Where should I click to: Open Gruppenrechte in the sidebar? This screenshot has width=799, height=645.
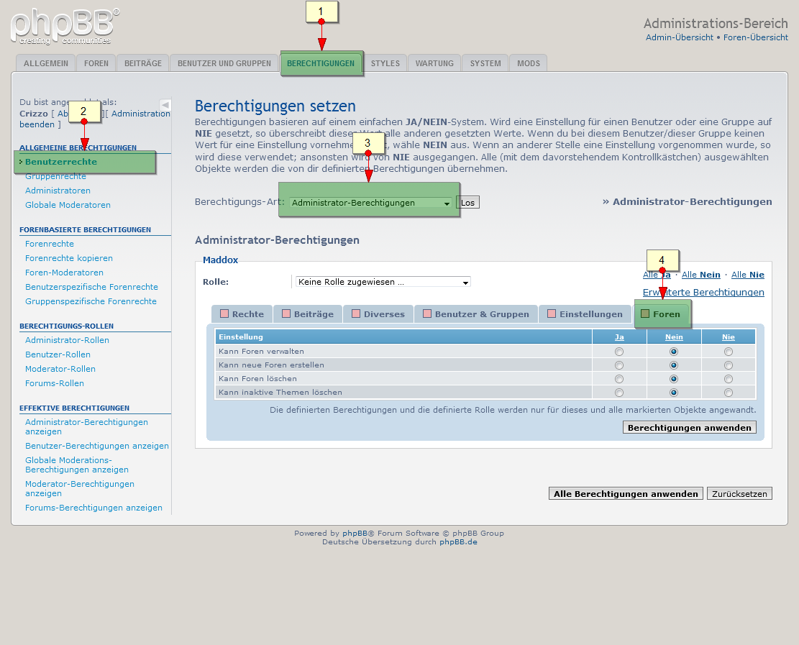coord(55,177)
